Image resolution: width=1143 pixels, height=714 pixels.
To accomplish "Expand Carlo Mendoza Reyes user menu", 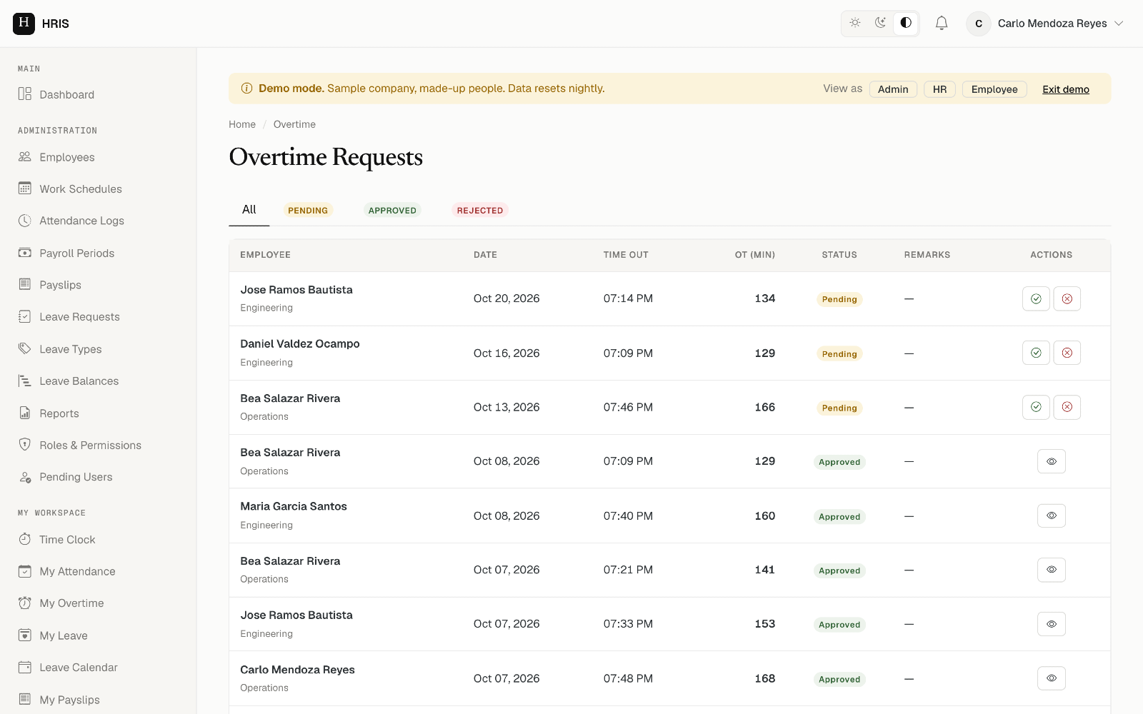I will click(x=1046, y=24).
